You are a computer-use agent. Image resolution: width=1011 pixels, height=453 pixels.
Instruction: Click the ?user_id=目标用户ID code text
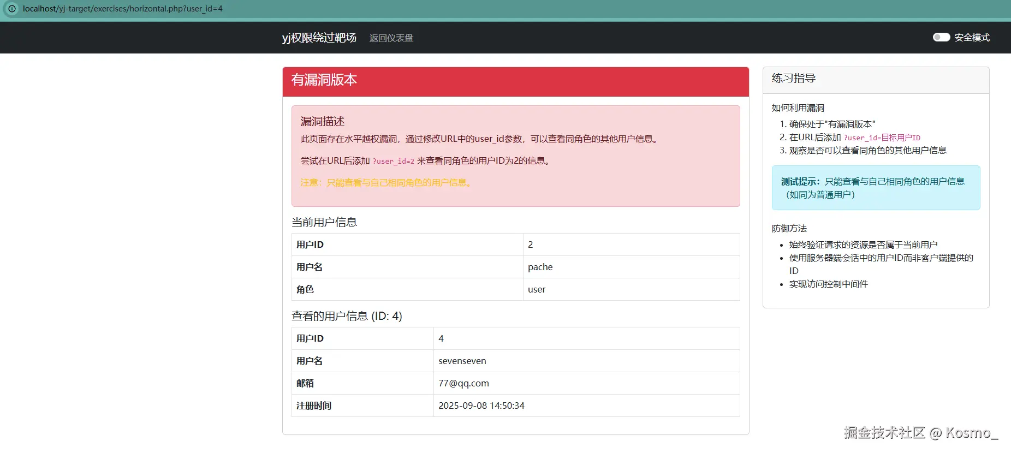tap(882, 138)
